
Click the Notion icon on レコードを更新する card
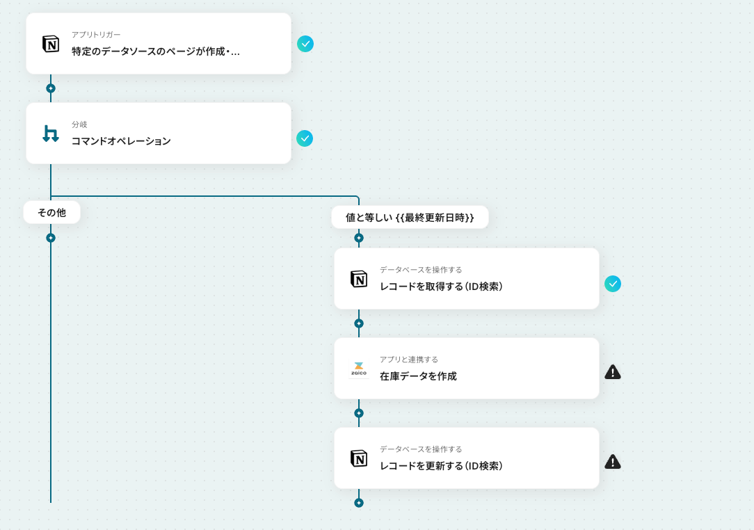pyautogui.click(x=359, y=458)
